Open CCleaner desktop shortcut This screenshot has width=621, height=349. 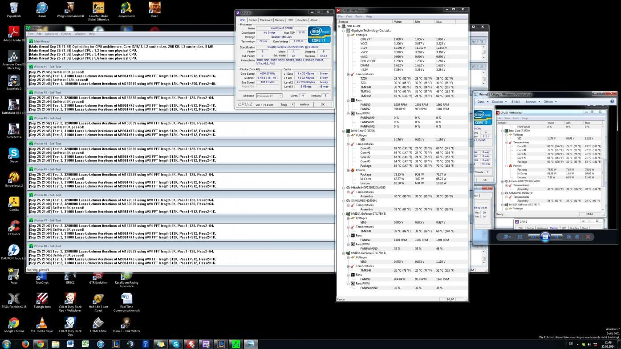(14, 228)
